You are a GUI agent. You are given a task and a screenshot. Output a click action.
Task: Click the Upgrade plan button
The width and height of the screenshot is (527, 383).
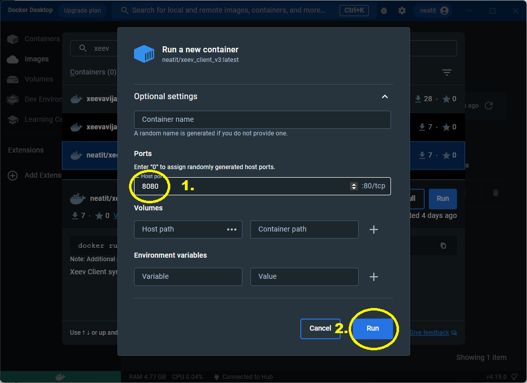pos(82,11)
